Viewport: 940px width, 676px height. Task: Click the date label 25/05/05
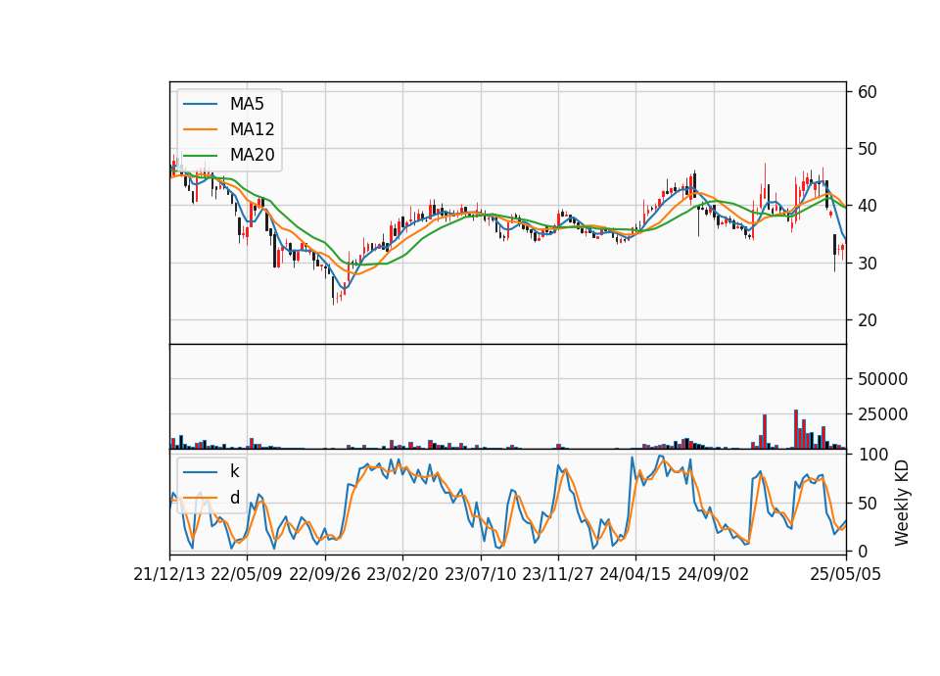[x=846, y=574]
